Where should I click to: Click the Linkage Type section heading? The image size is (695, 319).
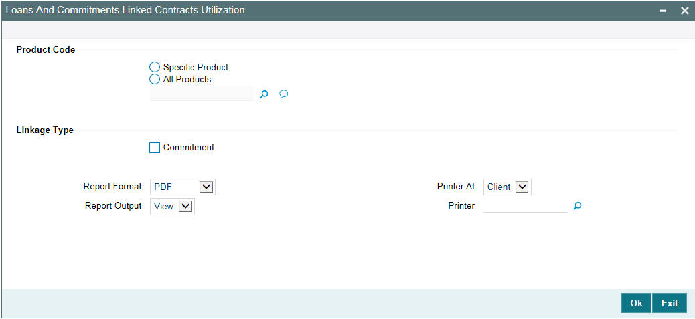click(x=45, y=130)
